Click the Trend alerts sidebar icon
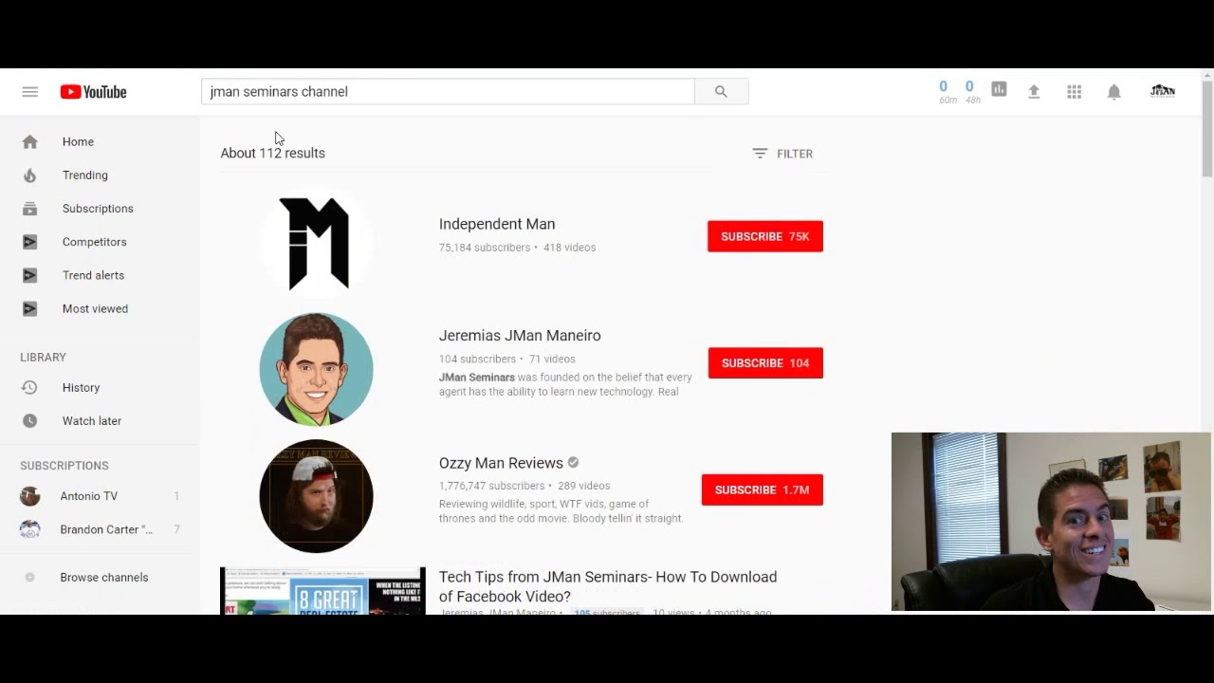1214x683 pixels. click(30, 275)
